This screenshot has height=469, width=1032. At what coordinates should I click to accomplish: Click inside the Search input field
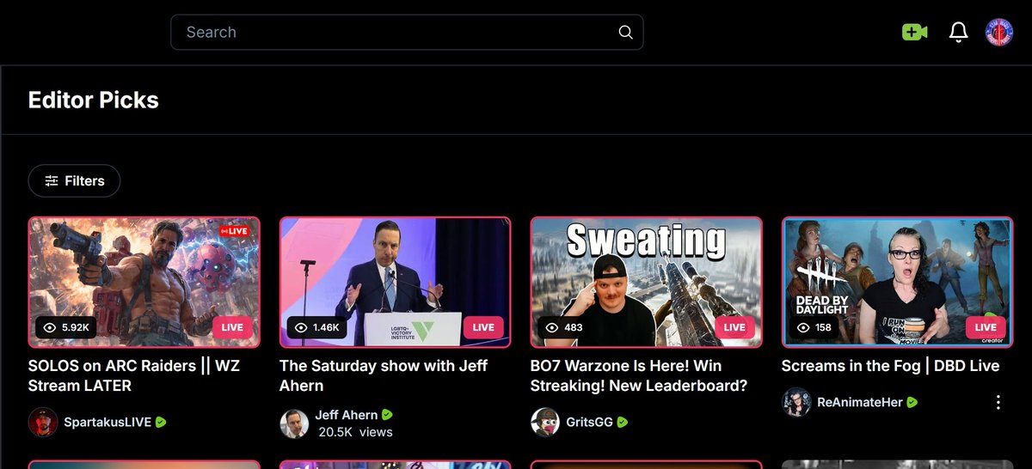tap(407, 33)
